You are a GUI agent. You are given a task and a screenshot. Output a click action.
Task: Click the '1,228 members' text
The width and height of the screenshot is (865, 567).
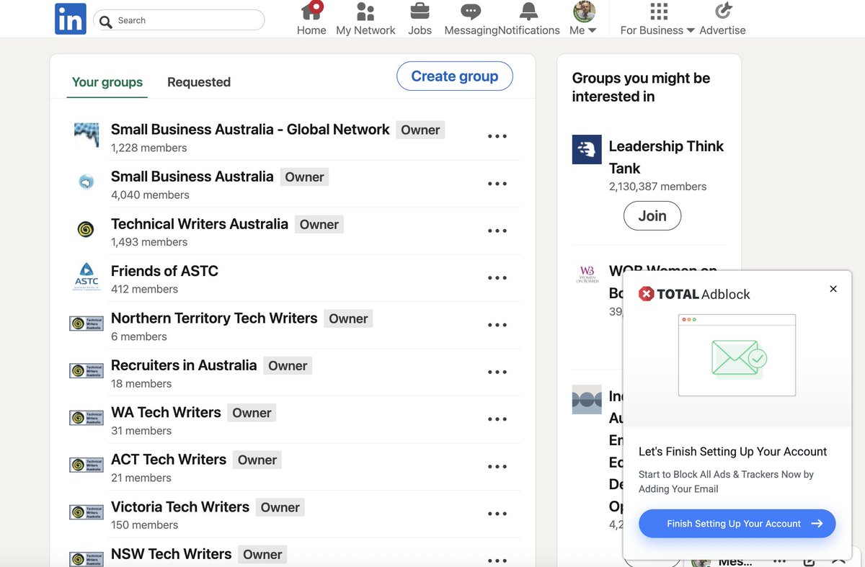pyautogui.click(x=148, y=148)
